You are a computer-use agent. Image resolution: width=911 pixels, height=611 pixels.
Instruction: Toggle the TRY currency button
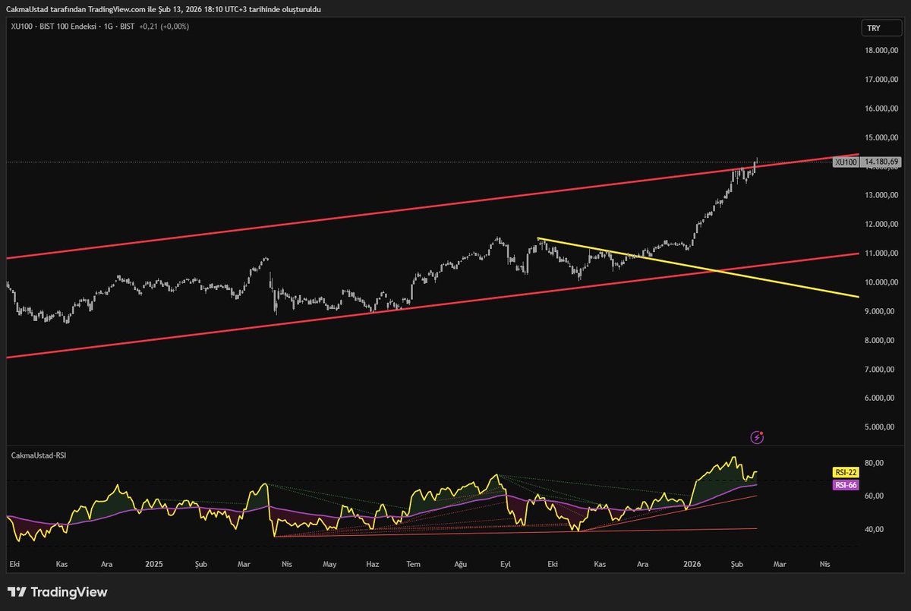coord(881,27)
